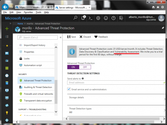
Task: Expand Threat Detection types chevron
Action: 165,110
